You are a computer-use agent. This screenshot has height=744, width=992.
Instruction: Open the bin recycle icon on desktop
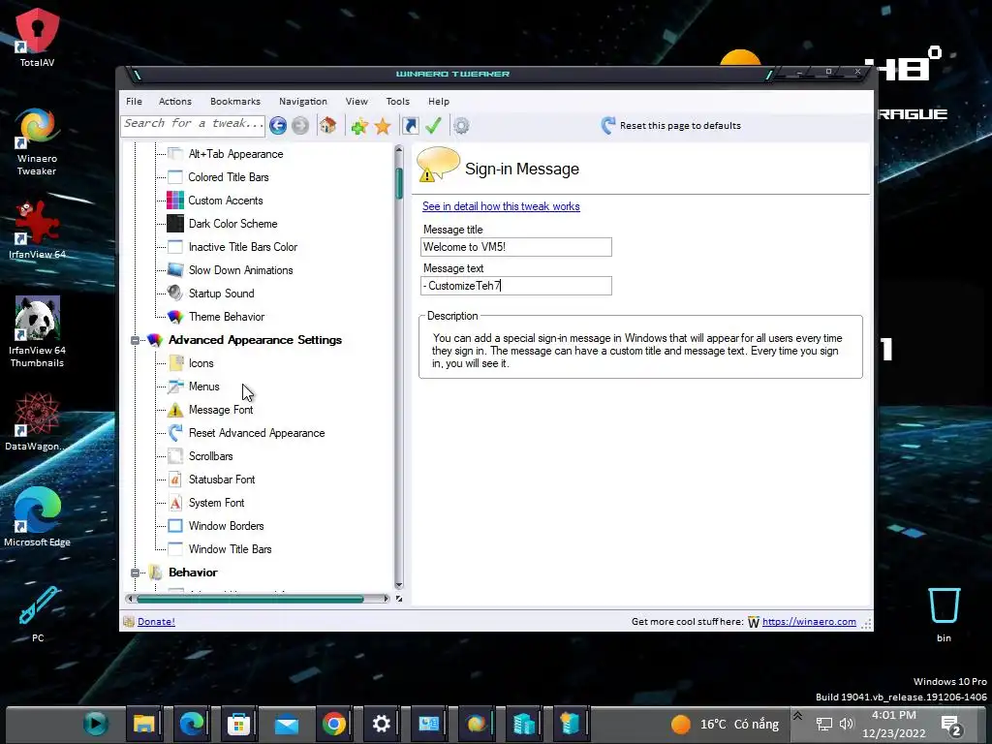[944, 613]
